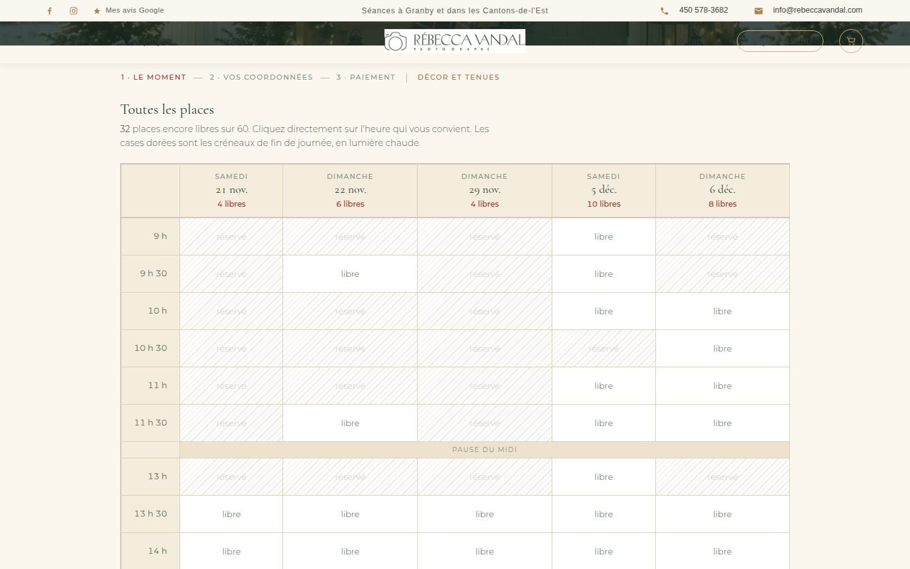Click the 450 578-3682 phone number
The width and height of the screenshot is (910, 569).
tap(703, 10)
